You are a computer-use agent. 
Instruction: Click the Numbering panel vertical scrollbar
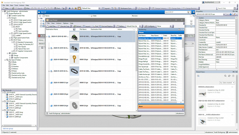point(183,69)
